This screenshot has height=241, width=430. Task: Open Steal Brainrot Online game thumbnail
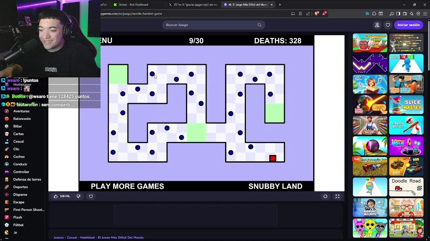[x=370, y=43]
